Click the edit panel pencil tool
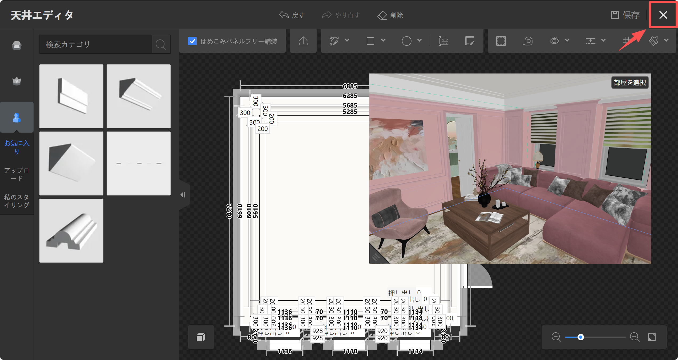Image resolution: width=678 pixels, height=360 pixels. 470,41
